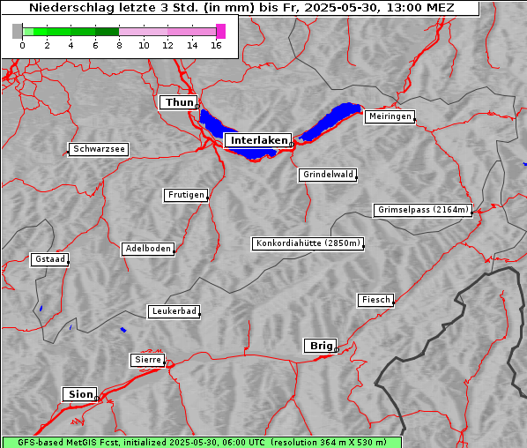Viewport: 527px width, 448px height.
Task: Click the magenta 16 mm legend swatch
Action: pos(221,31)
